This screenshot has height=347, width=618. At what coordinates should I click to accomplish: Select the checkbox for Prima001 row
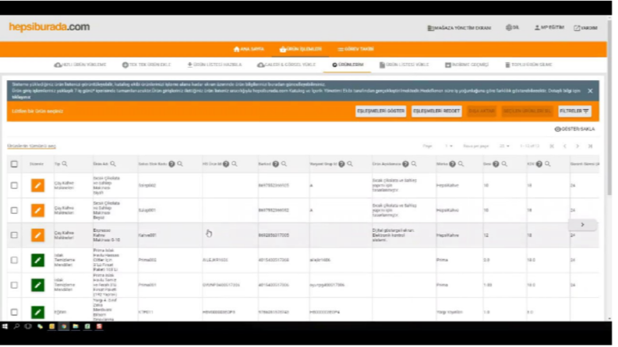[x=14, y=286]
